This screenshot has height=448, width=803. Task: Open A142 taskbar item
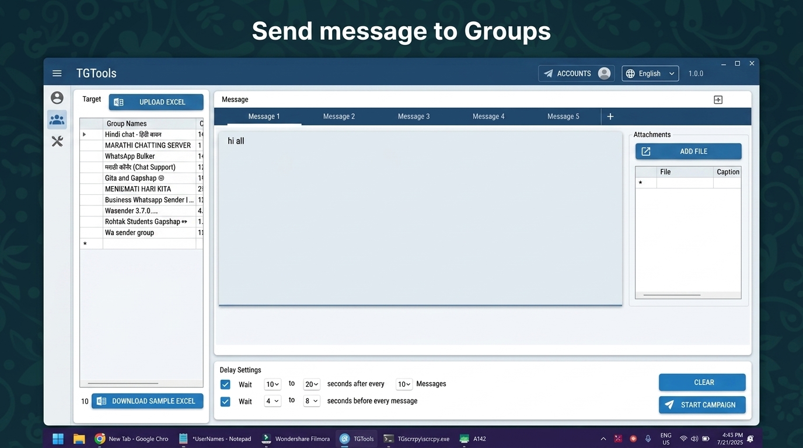click(x=473, y=439)
